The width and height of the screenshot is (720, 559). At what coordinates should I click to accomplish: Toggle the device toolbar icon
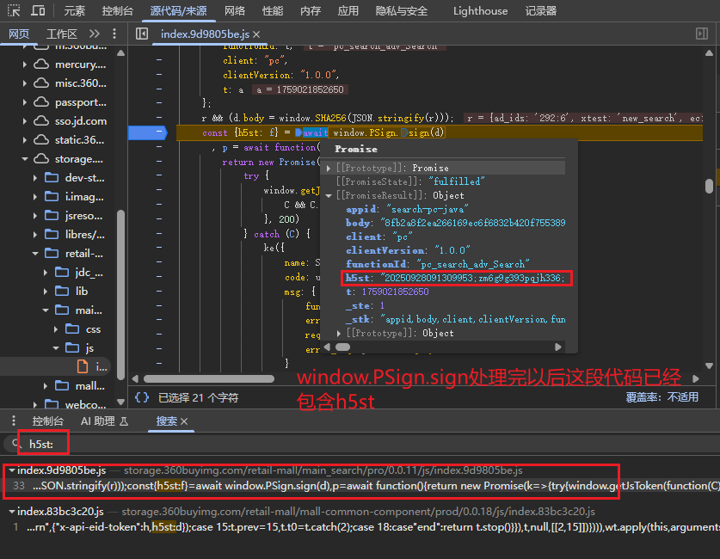[38, 10]
